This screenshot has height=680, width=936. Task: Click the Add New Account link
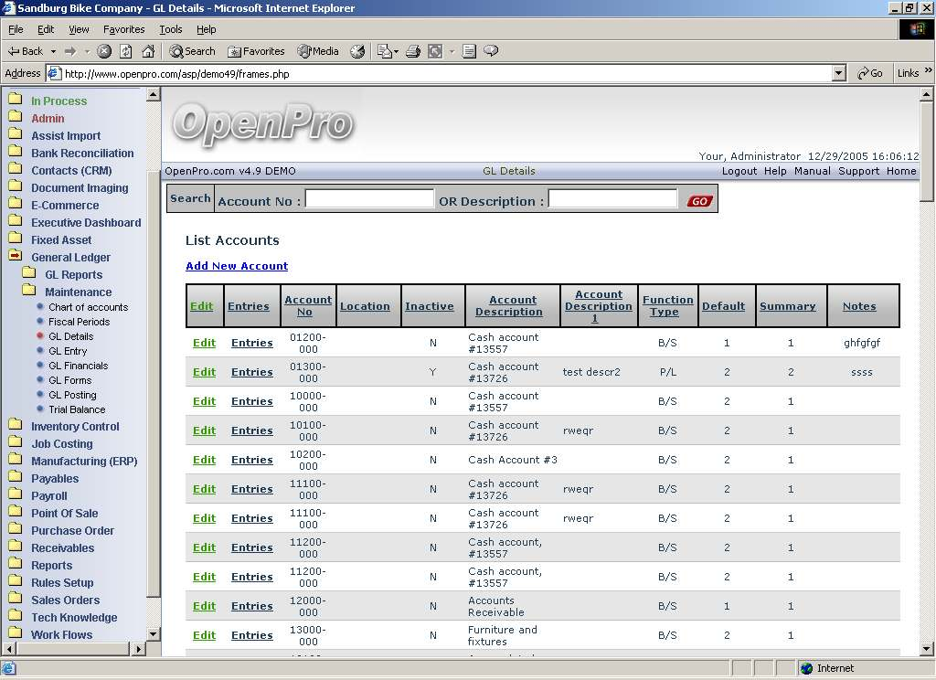(237, 266)
